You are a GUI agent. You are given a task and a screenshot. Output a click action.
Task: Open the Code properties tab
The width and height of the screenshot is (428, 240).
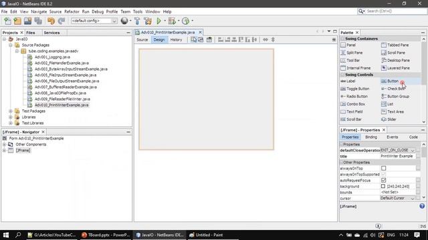pyautogui.click(x=413, y=137)
